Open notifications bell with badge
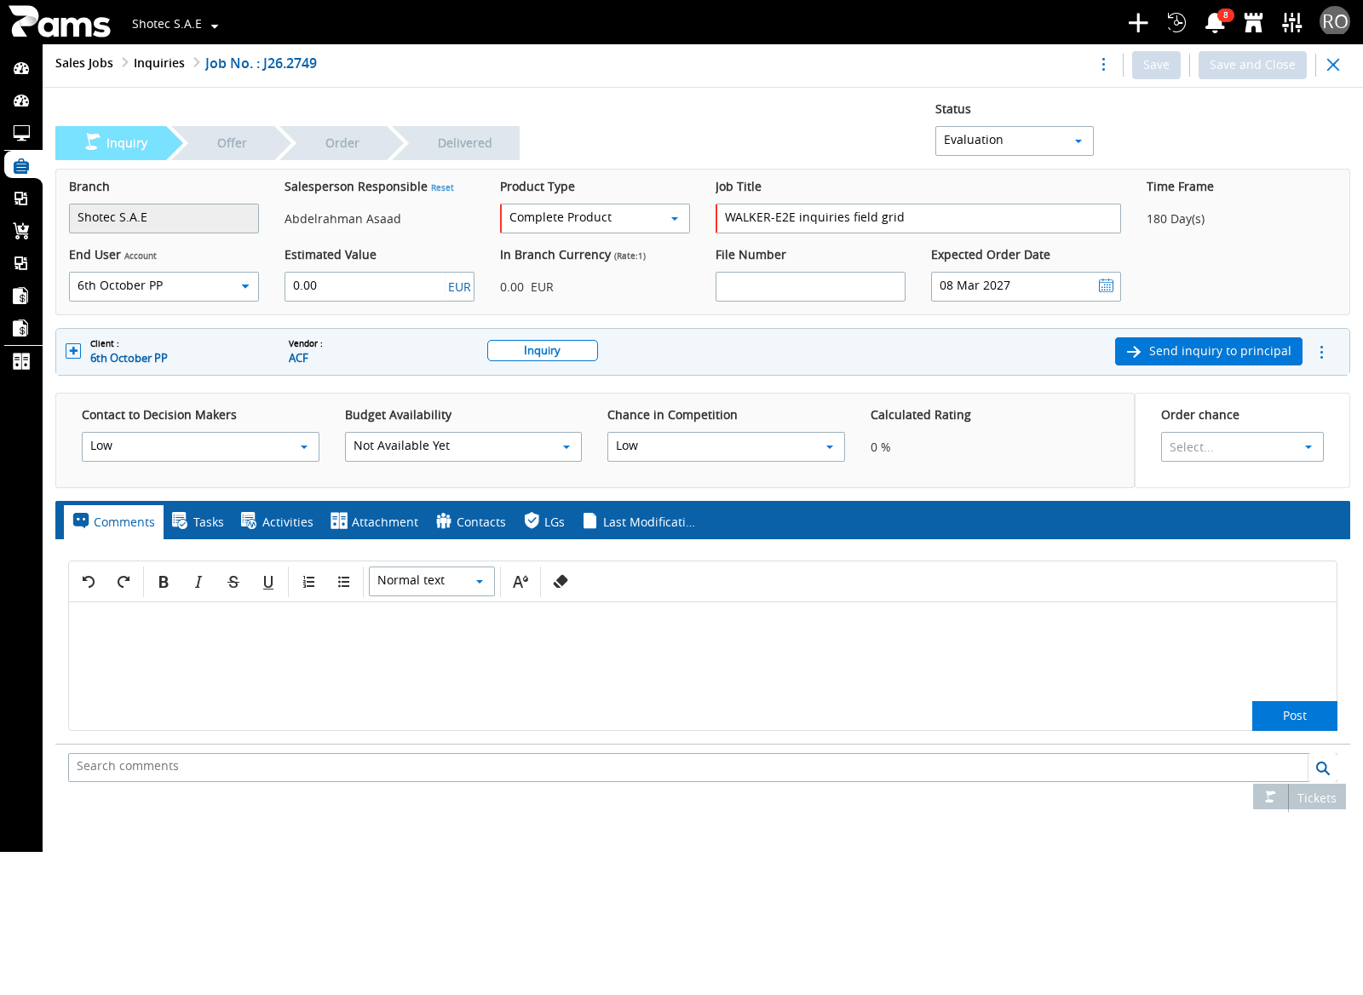 [1216, 23]
